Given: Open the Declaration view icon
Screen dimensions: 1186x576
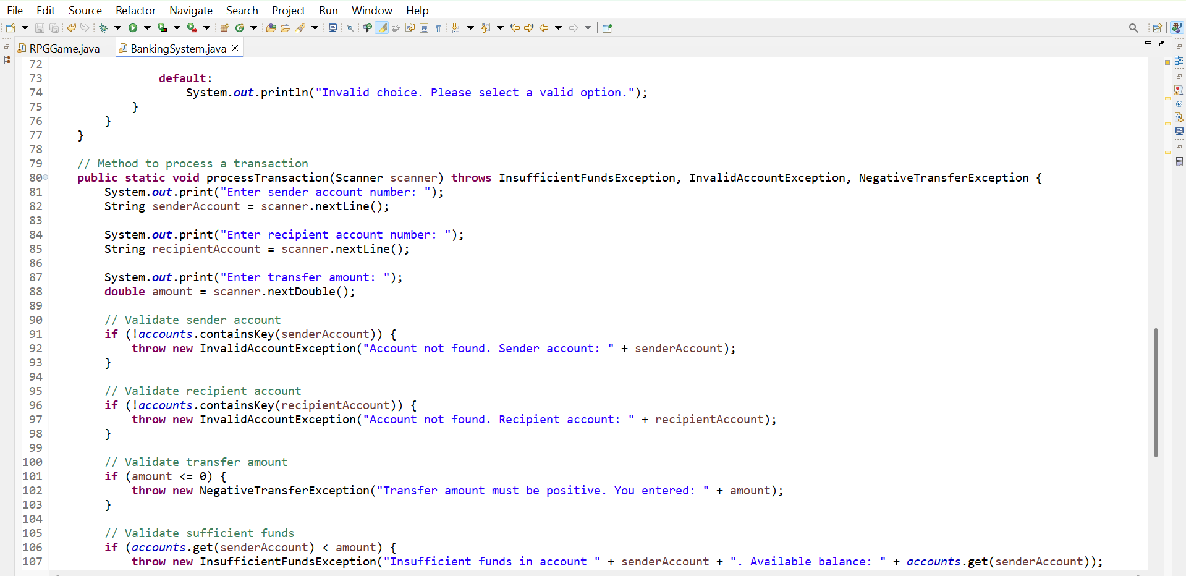Looking at the screenshot, I should (1179, 117).
